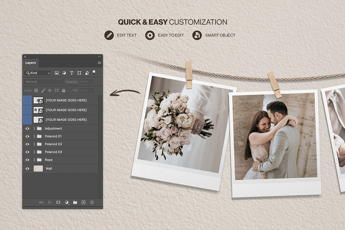Click the Rope group folder icon
The width and height of the screenshot is (345, 230).
tap(39, 160)
